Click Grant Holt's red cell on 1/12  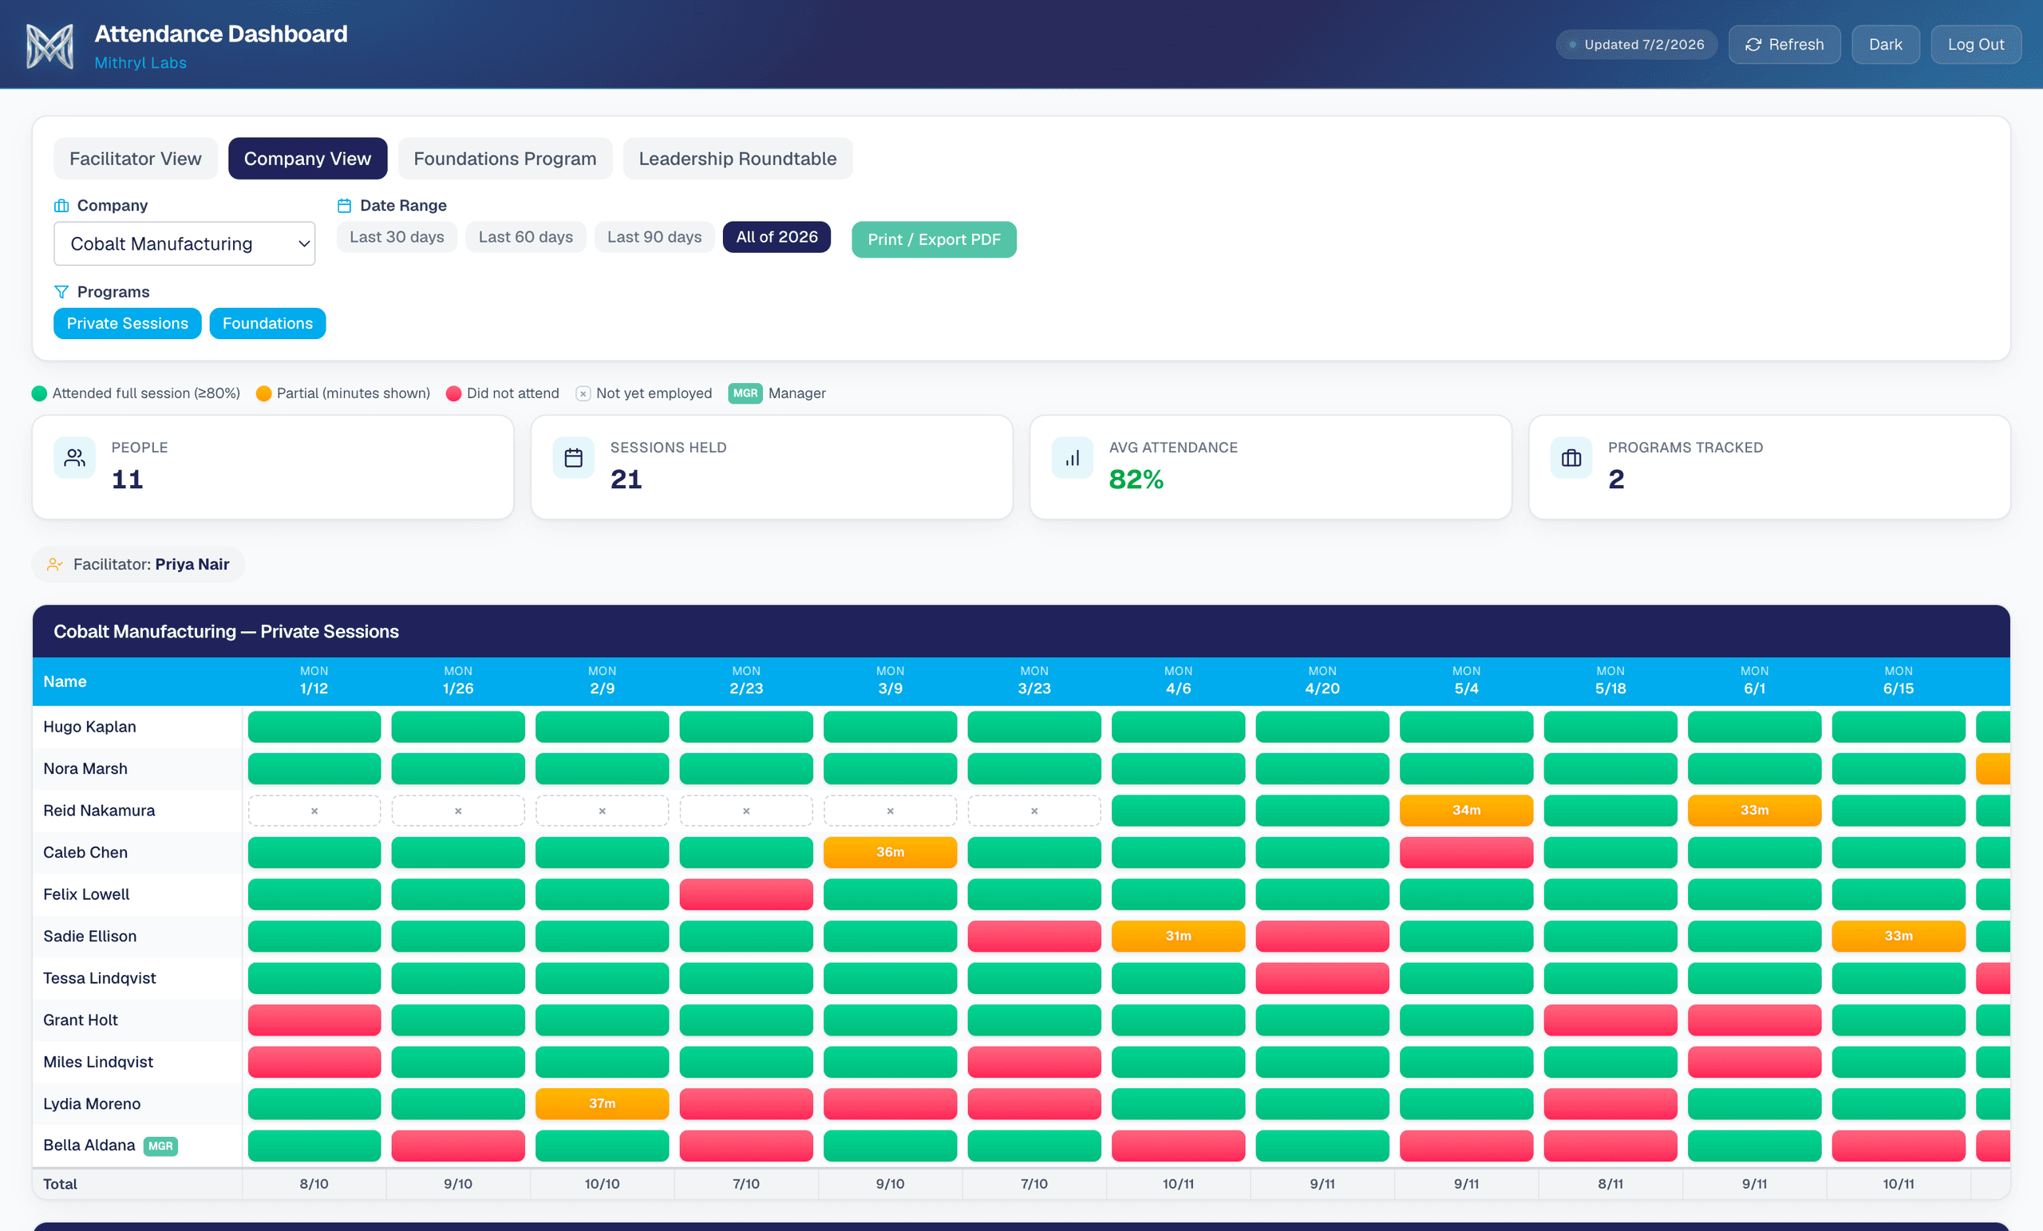point(314,1020)
